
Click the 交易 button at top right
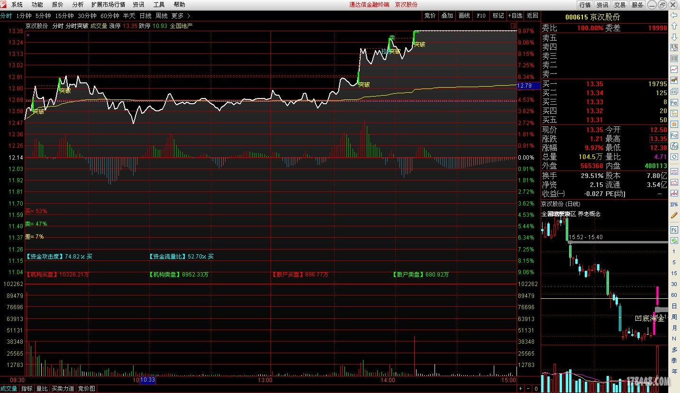(x=620, y=5)
